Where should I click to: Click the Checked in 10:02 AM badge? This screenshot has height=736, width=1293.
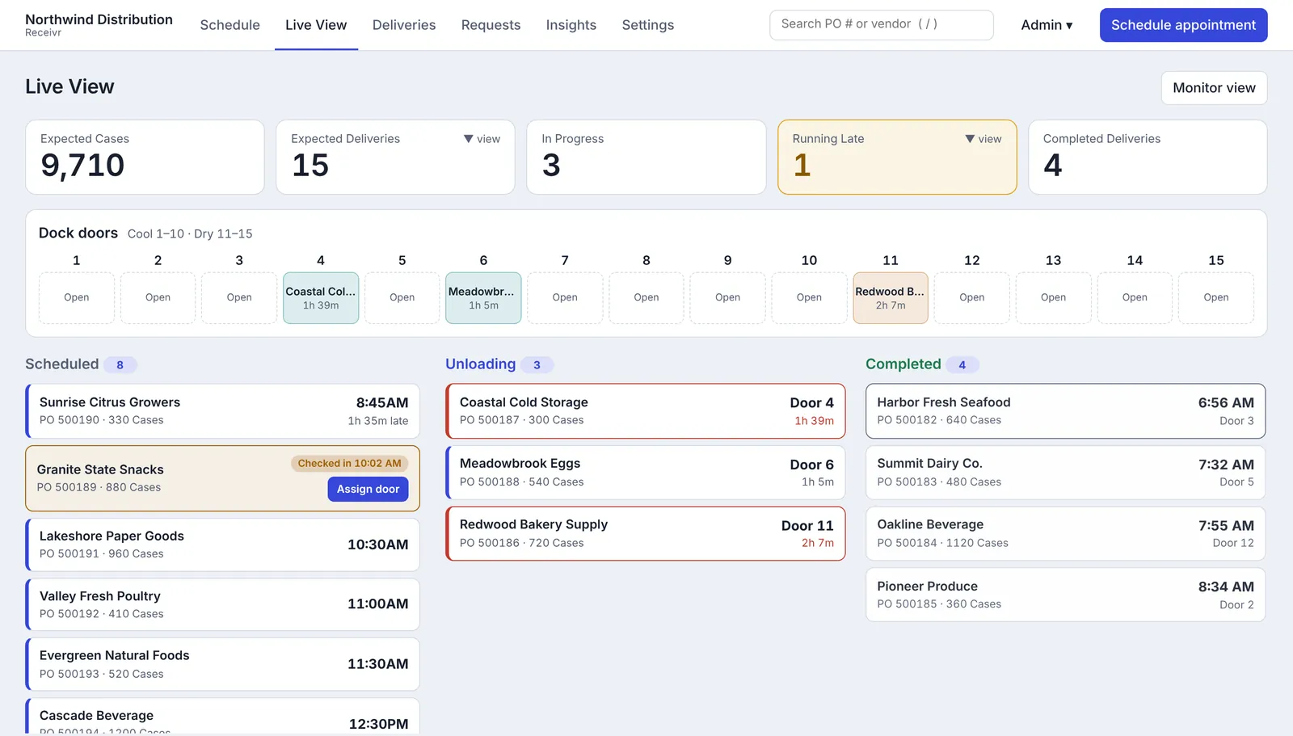[x=349, y=464]
